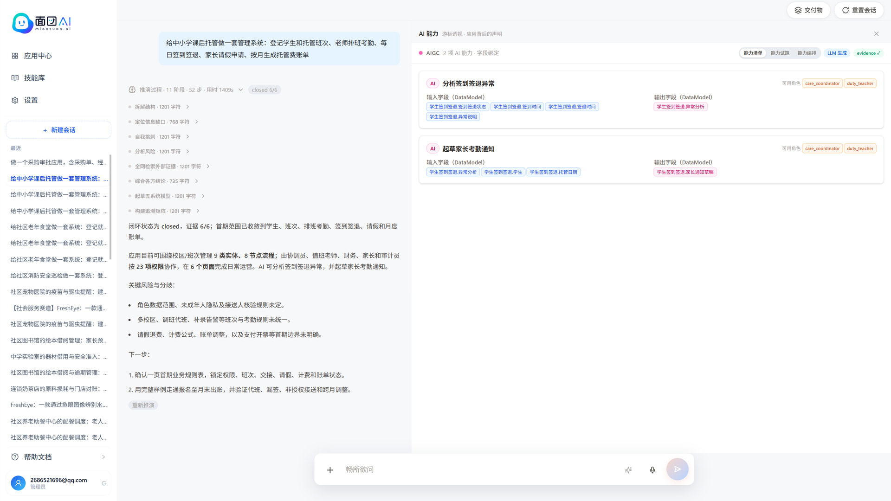The width and height of the screenshot is (891, 501).
Task: Click the LLM 生成 badge
Action: point(837,53)
